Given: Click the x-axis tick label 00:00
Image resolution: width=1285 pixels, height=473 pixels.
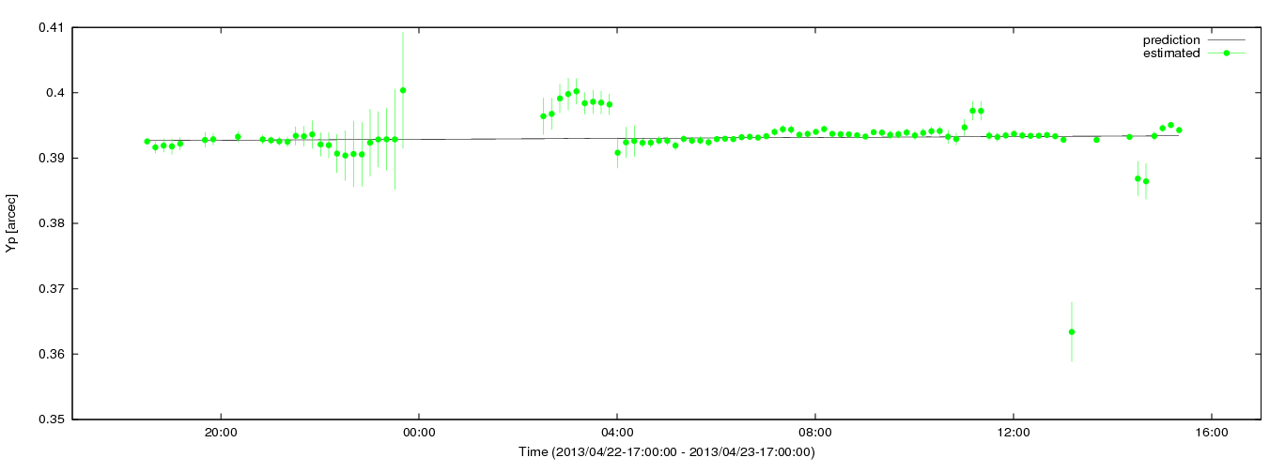Looking at the screenshot, I should pyautogui.click(x=419, y=433).
